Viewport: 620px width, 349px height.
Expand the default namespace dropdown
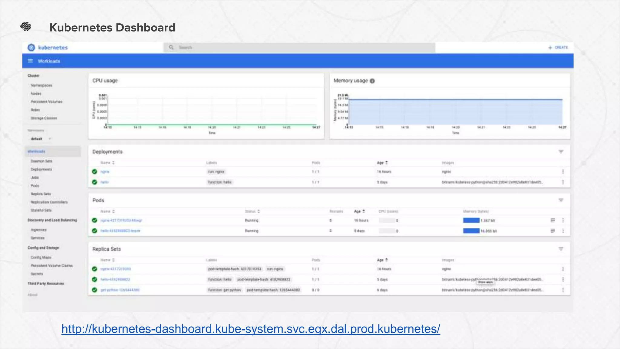[50, 139]
